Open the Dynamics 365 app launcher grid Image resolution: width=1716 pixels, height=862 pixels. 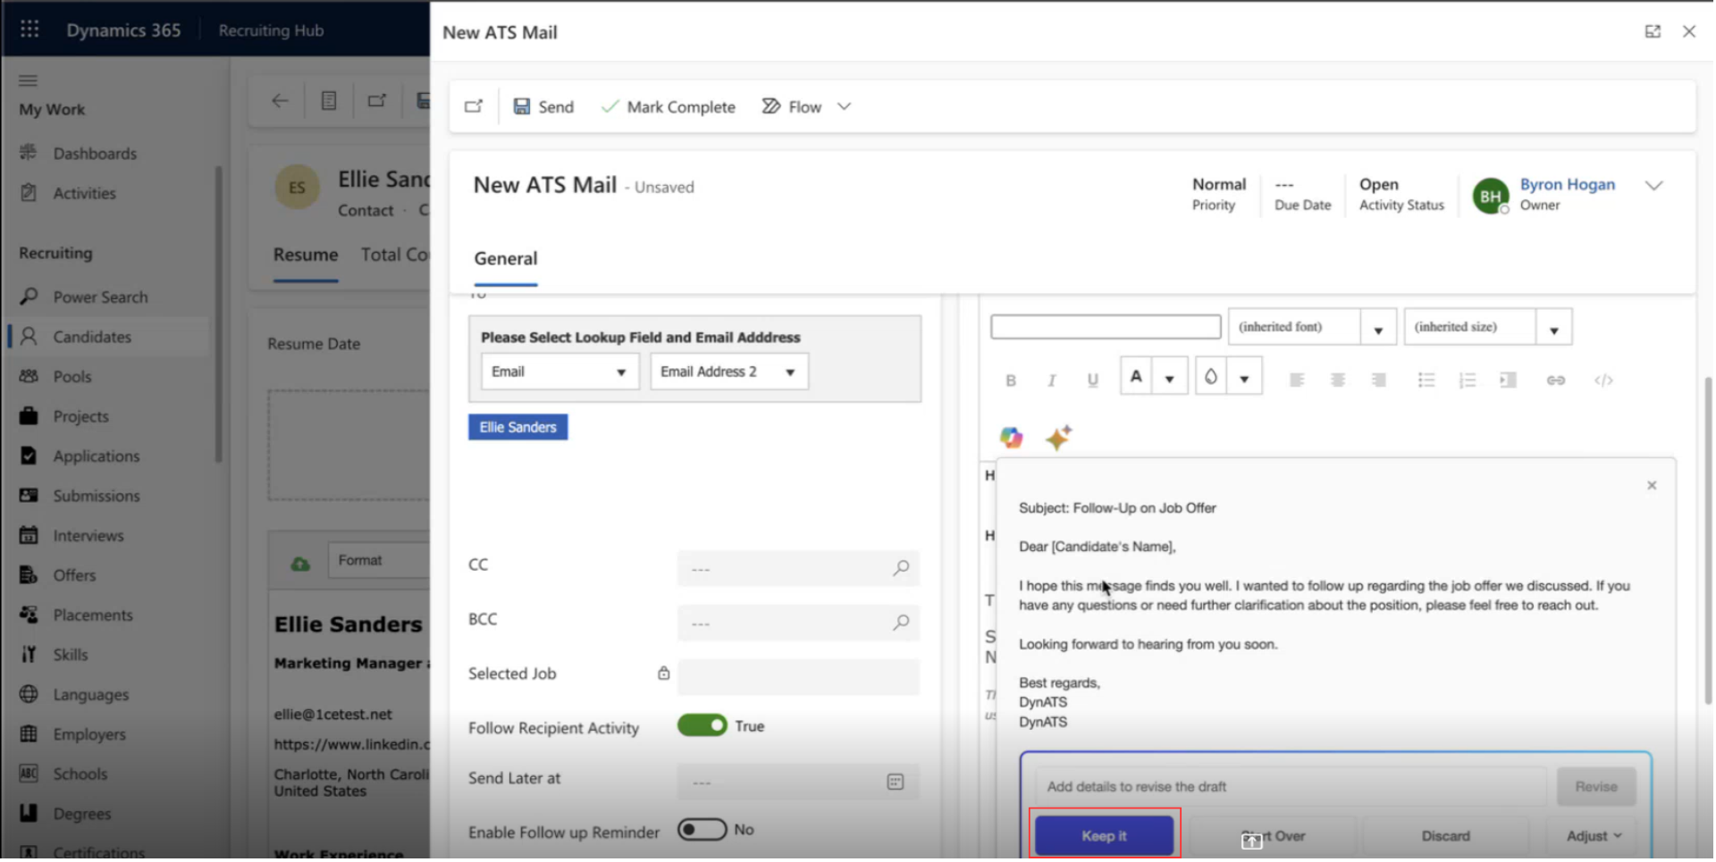coord(29,29)
